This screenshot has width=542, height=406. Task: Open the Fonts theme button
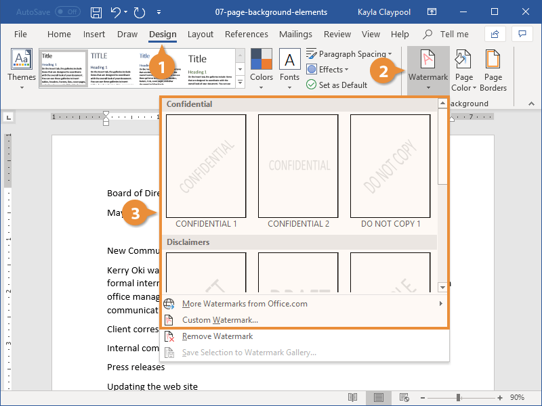(x=289, y=68)
